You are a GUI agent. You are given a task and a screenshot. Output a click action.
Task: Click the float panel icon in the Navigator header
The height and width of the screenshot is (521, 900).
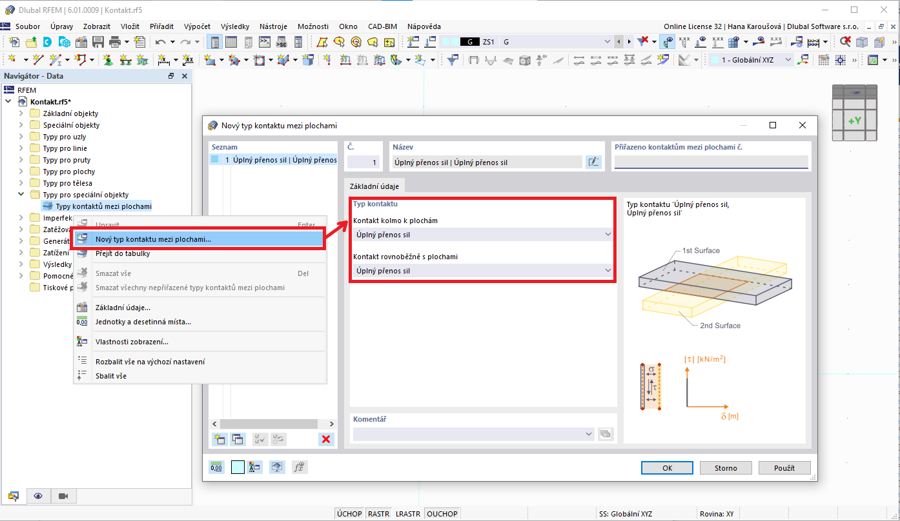171,76
